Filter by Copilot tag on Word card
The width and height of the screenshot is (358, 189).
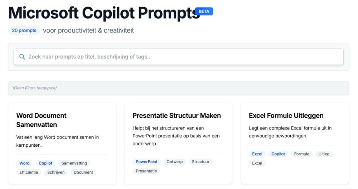[x=45, y=163]
